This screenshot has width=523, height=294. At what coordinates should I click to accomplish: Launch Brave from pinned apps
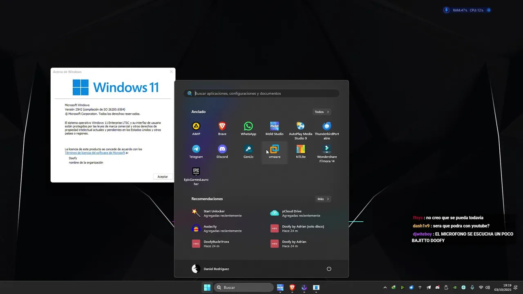click(x=222, y=129)
